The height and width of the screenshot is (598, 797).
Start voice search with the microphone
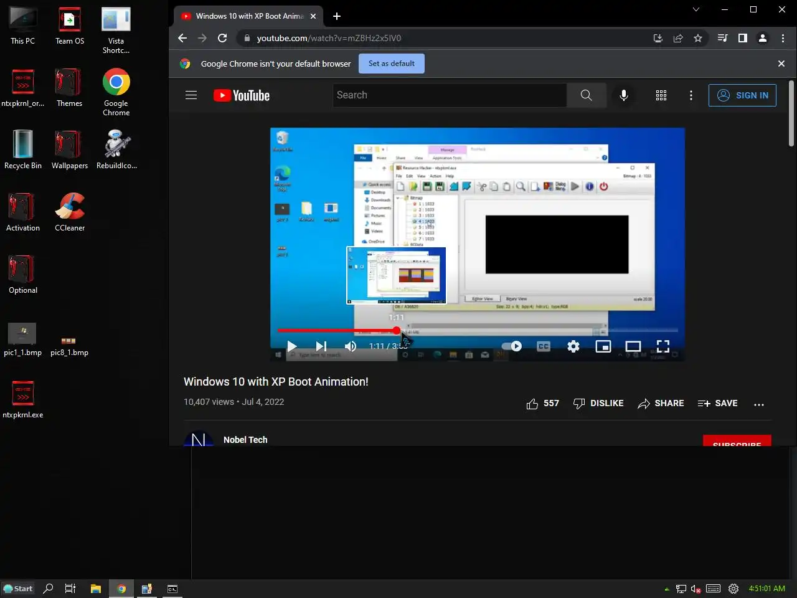pos(624,95)
